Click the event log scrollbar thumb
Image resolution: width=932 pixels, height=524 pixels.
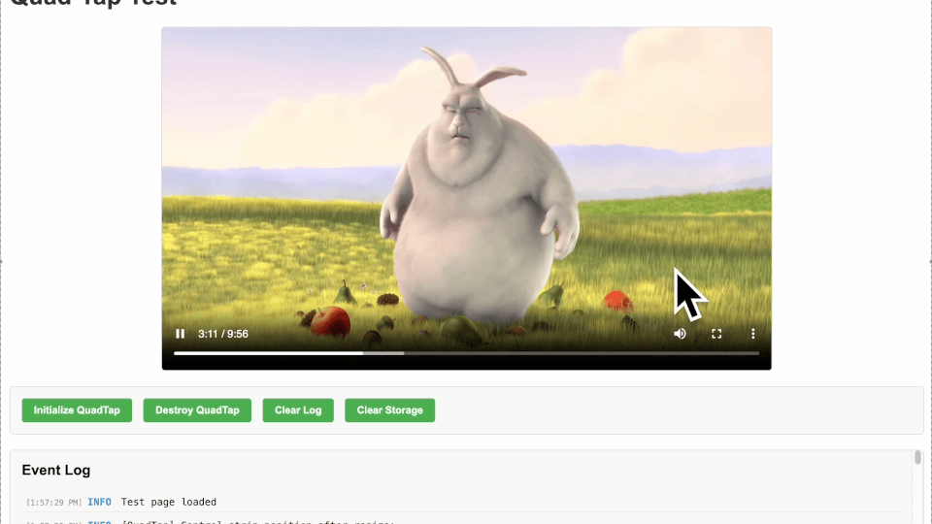coord(917,457)
